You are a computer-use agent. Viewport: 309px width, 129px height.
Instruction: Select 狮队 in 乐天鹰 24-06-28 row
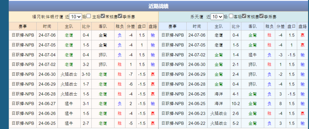coord(253,84)
